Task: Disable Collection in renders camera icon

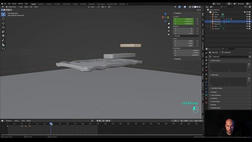Action: tap(250, 12)
